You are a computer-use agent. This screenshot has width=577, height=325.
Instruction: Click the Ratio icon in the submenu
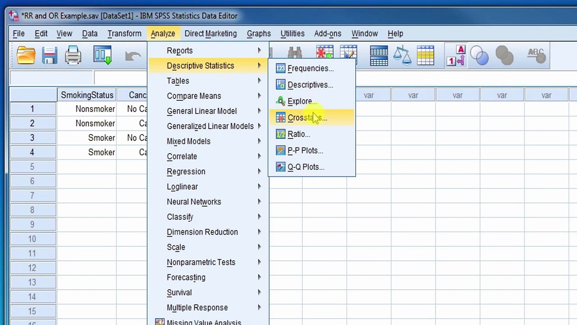280,134
